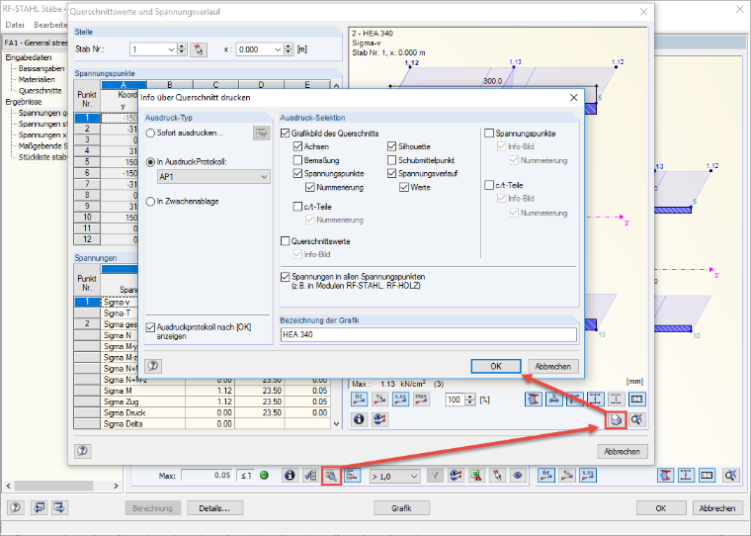Increase the 100 % zoom spinner value
The height and width of the screenshot is (536, 751).
470,397
